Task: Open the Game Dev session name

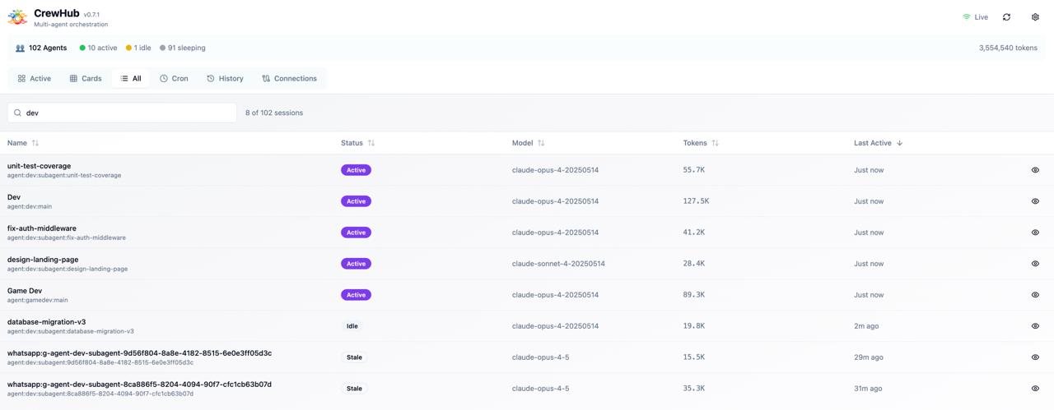Action: coord(25,291)
